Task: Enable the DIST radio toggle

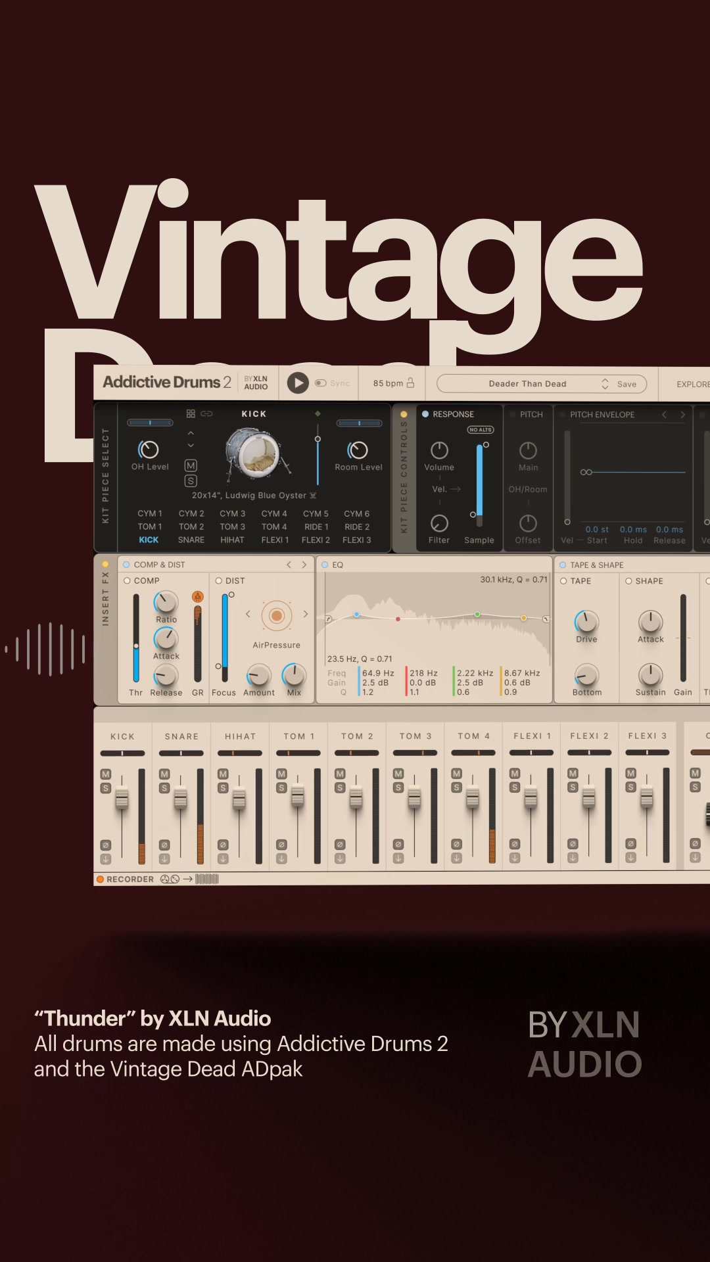Action: [219, 580]
